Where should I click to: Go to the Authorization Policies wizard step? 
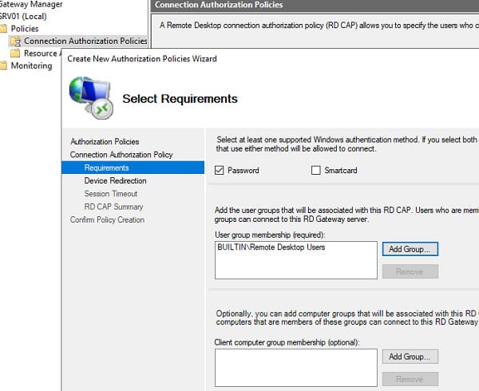pos(105,142)
